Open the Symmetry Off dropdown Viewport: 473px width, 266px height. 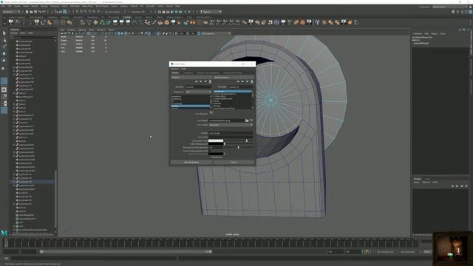pyautogui.click(x=138, y=12)
